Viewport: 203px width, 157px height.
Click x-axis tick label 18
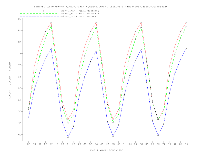pyautogui.click(x=62, y=144)
